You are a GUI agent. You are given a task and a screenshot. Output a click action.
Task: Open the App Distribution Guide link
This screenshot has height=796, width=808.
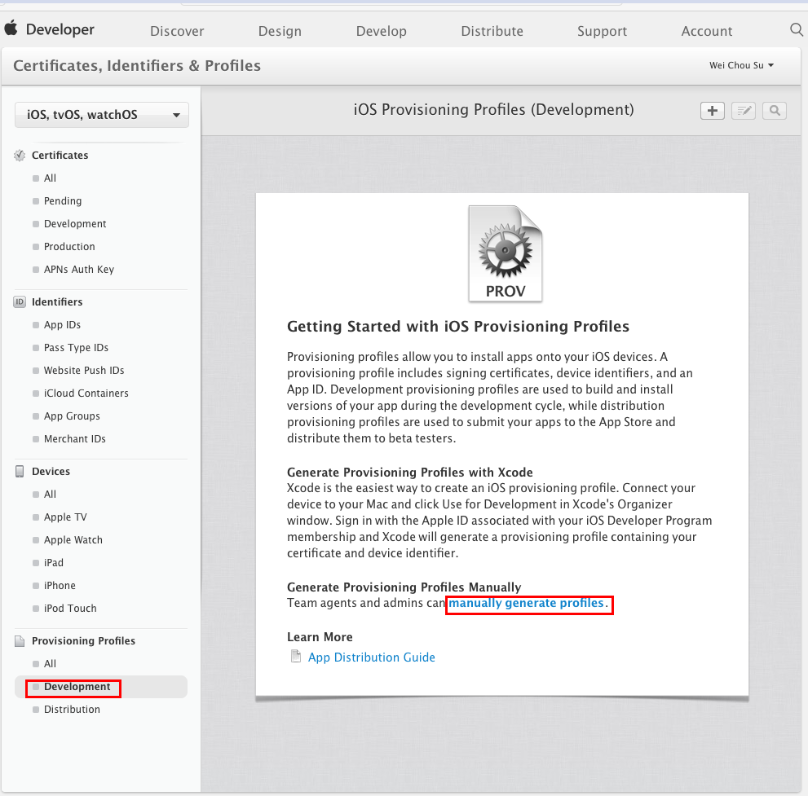click(372, 657)
